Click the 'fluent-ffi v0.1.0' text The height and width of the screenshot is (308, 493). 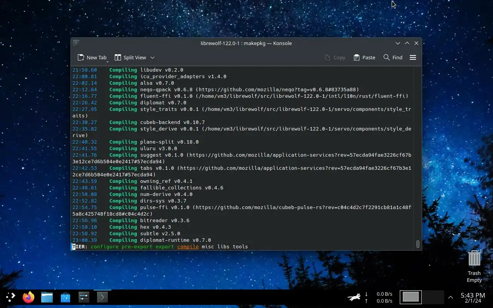pos(166,96)
